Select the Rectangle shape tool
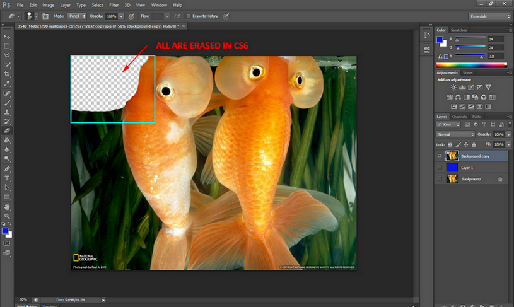 click(x=7, y=197)
